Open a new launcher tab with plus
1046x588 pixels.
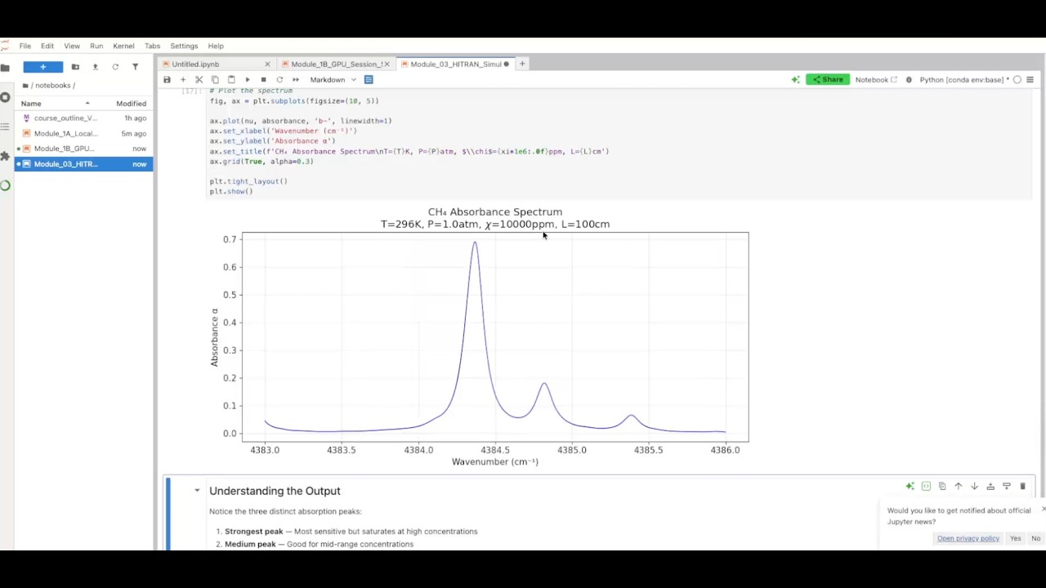[x=522, y=64]
